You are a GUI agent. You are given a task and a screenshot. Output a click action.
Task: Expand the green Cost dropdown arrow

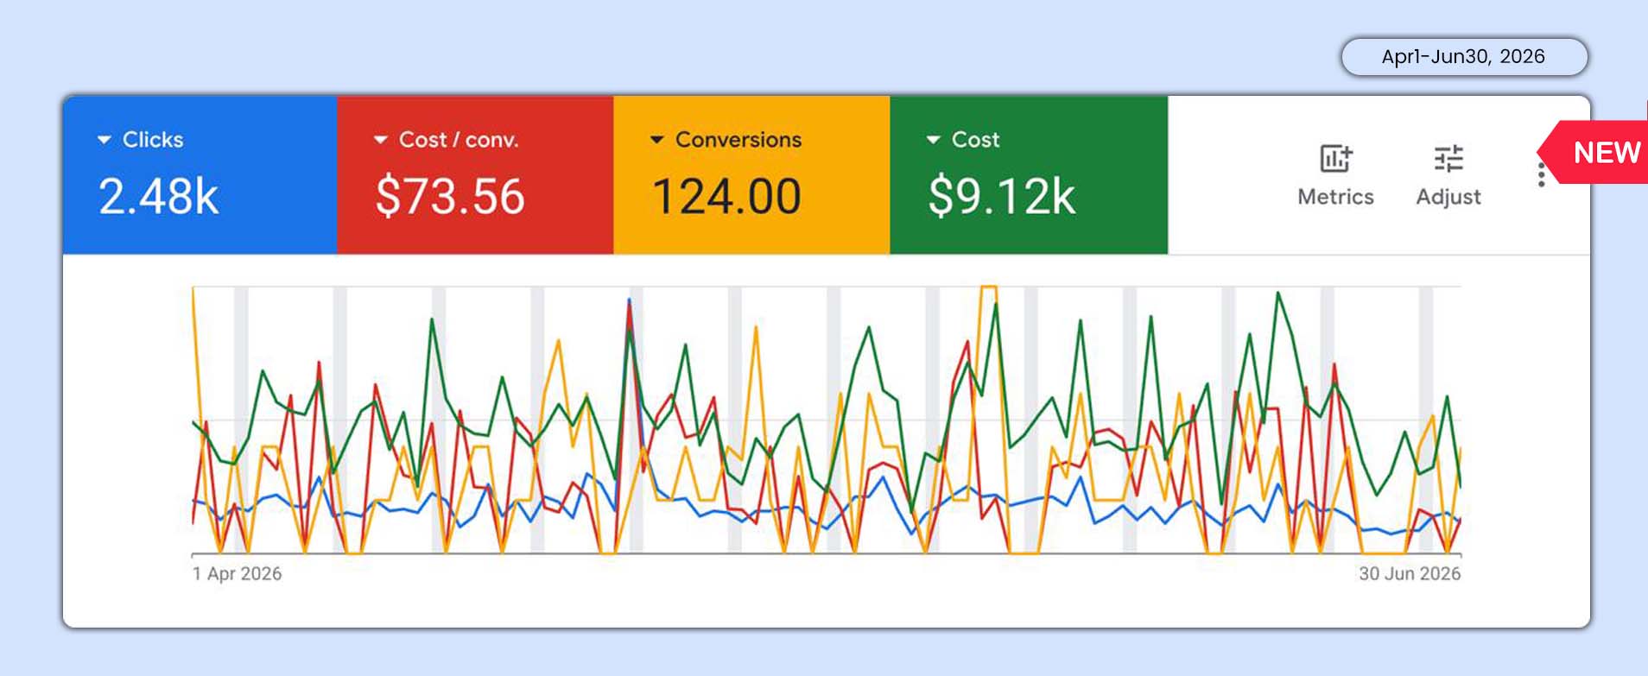[934, 140]
